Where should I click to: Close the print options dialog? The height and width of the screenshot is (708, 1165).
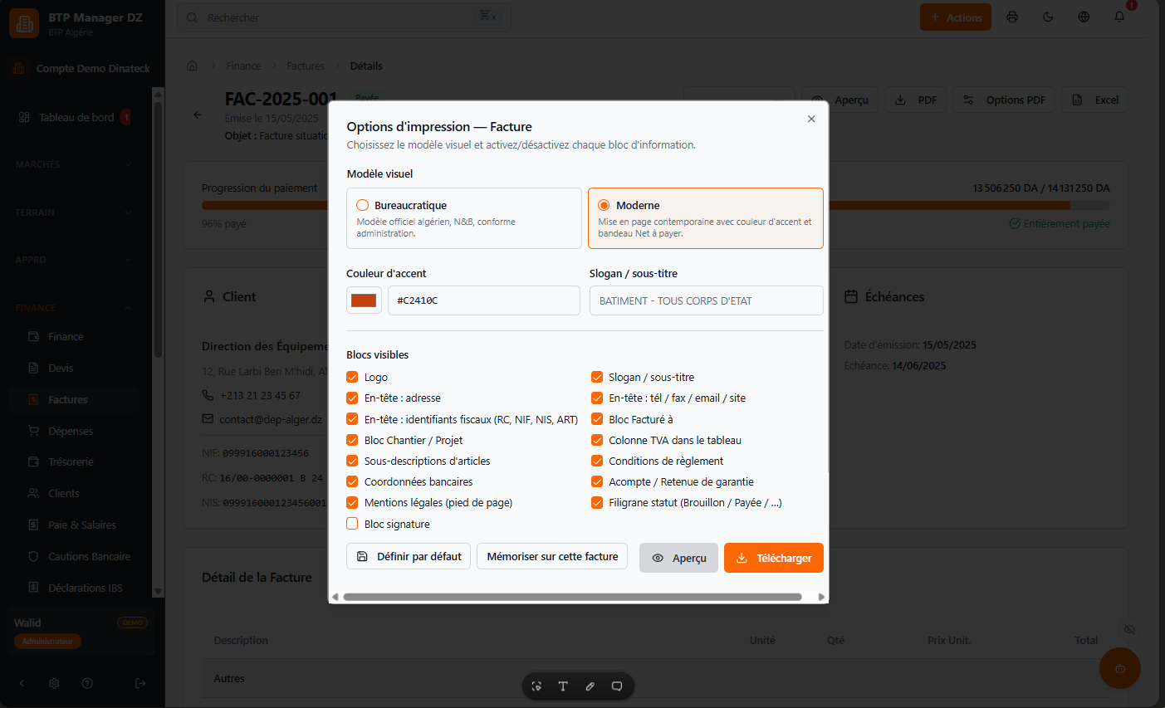[x=811, y=119]
